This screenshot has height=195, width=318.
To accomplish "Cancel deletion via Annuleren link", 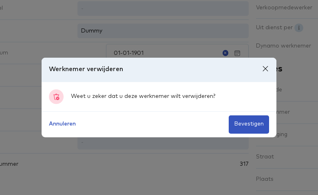I will pyautogui.click(x=62, y=123).
